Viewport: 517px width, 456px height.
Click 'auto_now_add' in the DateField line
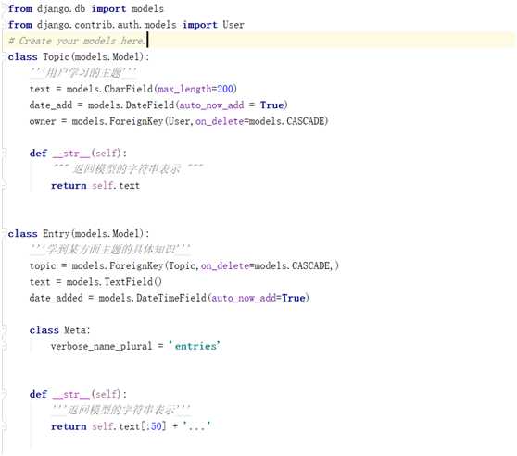pyautogui.click(x=211, y=105)
